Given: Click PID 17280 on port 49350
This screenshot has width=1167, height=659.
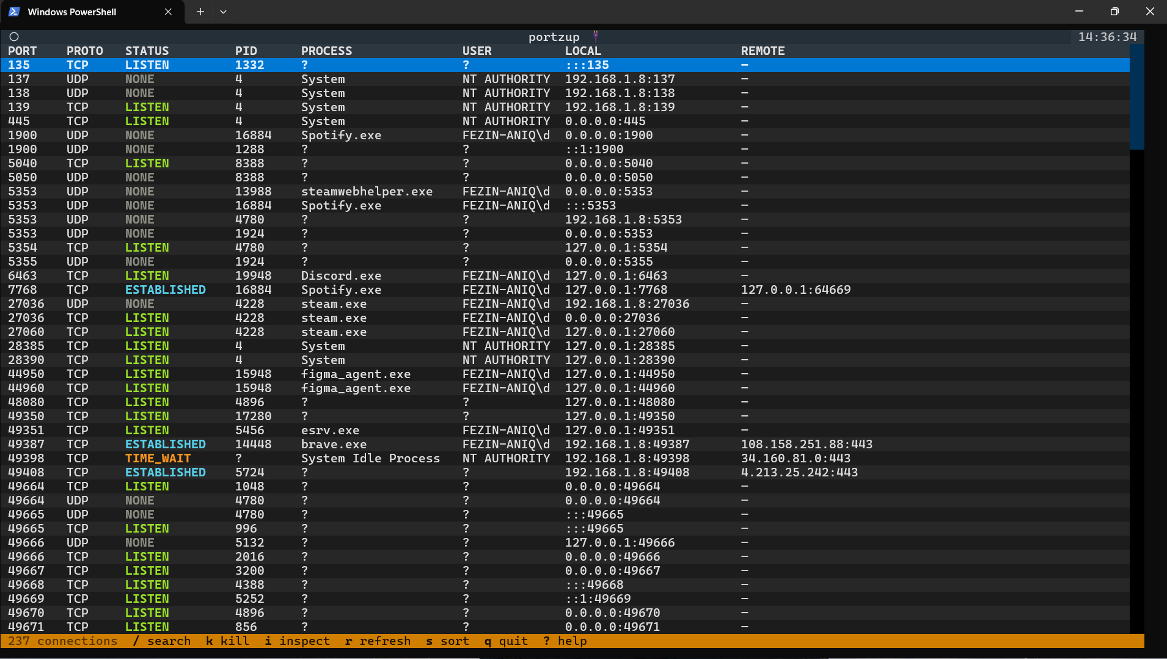Looking at the screenshot, I should [x=253, y=417].
